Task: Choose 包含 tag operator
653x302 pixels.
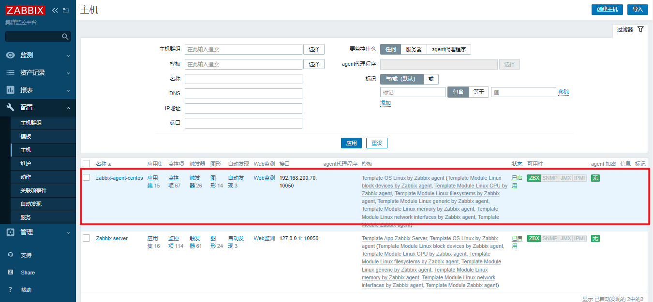Action: tap(458, 92)
